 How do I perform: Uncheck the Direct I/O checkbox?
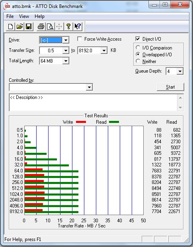pyautogui.click(x=138, y=39)
